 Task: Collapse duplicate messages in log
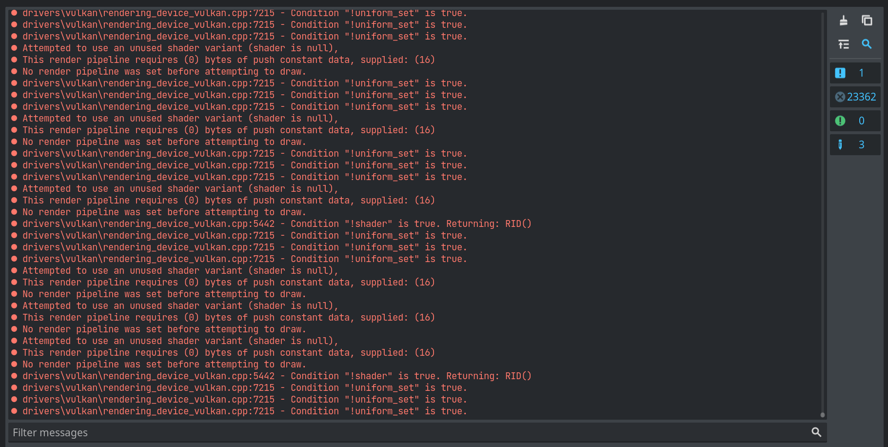pos(843,44)
